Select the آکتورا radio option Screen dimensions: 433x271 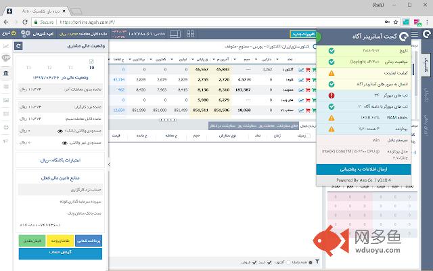pyautogui.click(x=288, y=262)
